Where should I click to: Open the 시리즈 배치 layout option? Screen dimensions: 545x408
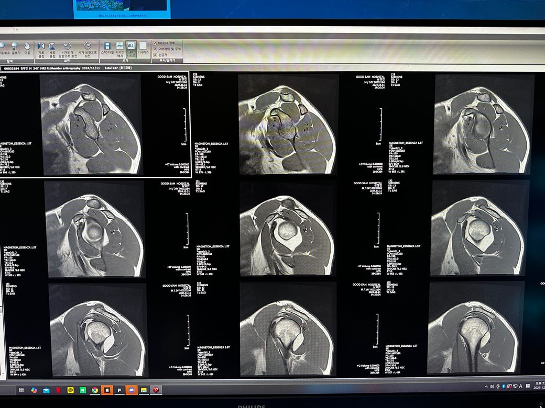coord(119,48)
